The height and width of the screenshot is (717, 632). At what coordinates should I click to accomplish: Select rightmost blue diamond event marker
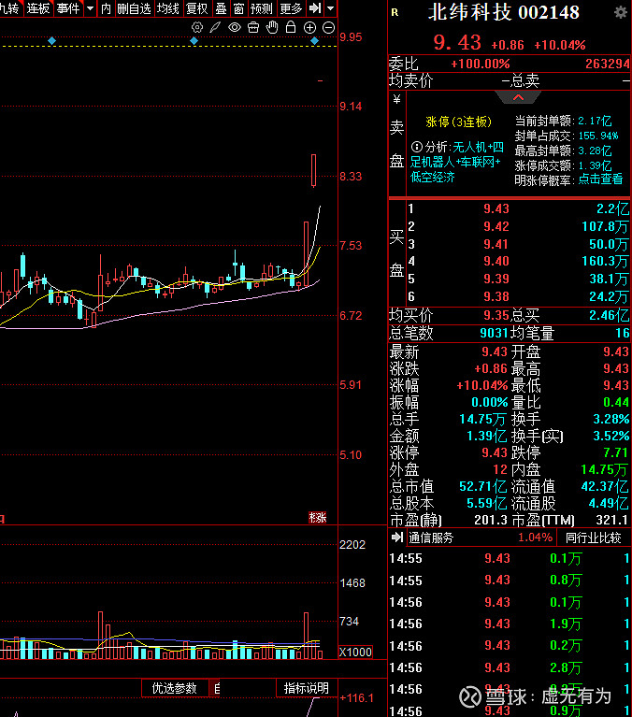(x=315, y=41)
